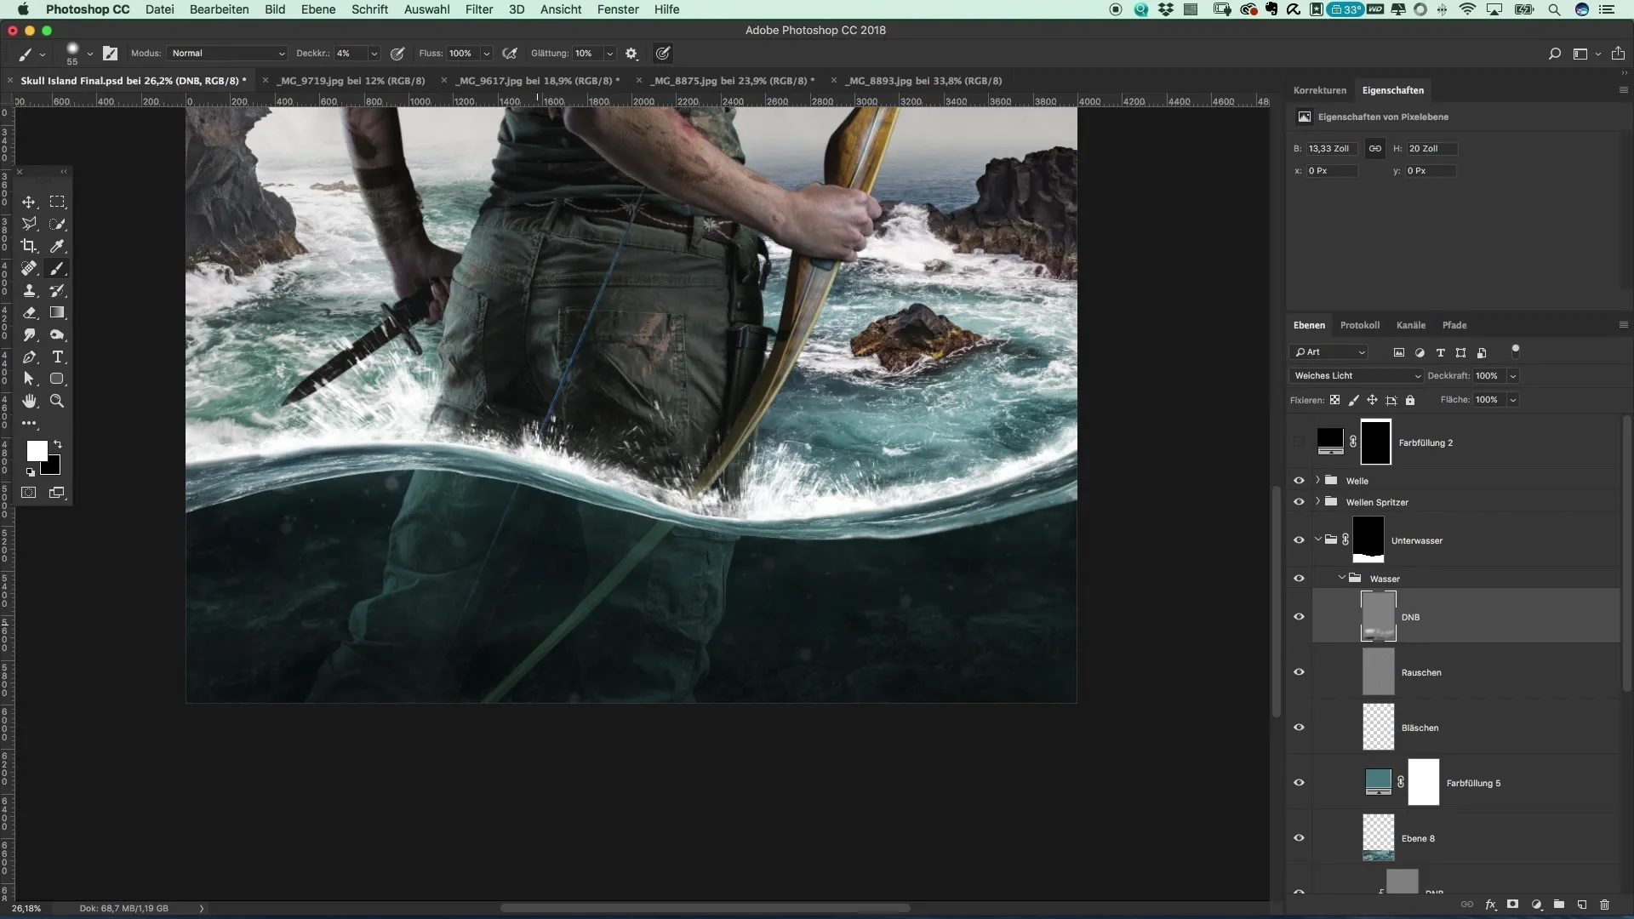Screen dimensions: 1634x919
Task: Select the Move tool
Action: [29, 202]
